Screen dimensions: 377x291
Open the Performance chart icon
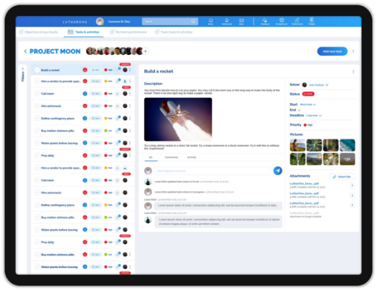[x=297, y=21]
